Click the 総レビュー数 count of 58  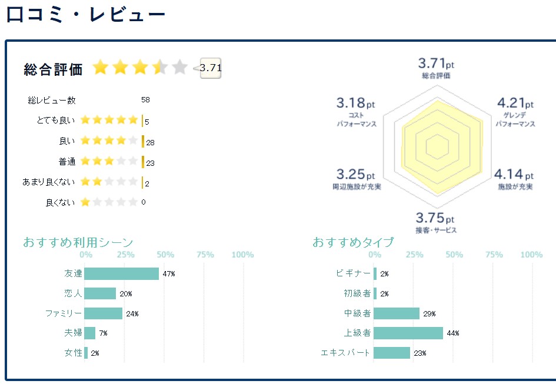coord(145,101)
